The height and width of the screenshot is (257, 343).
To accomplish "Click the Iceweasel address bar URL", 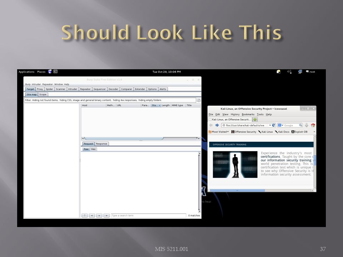I will (245, 125).
